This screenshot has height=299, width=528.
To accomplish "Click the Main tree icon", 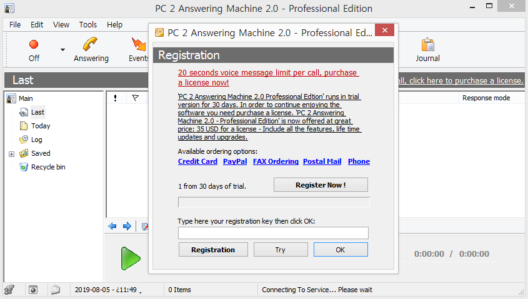I will (x=11, y=98).
